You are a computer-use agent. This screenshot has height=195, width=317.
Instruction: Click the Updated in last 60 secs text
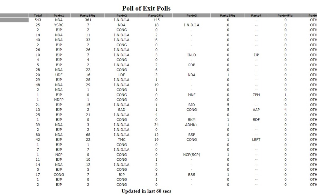(146, 191)
